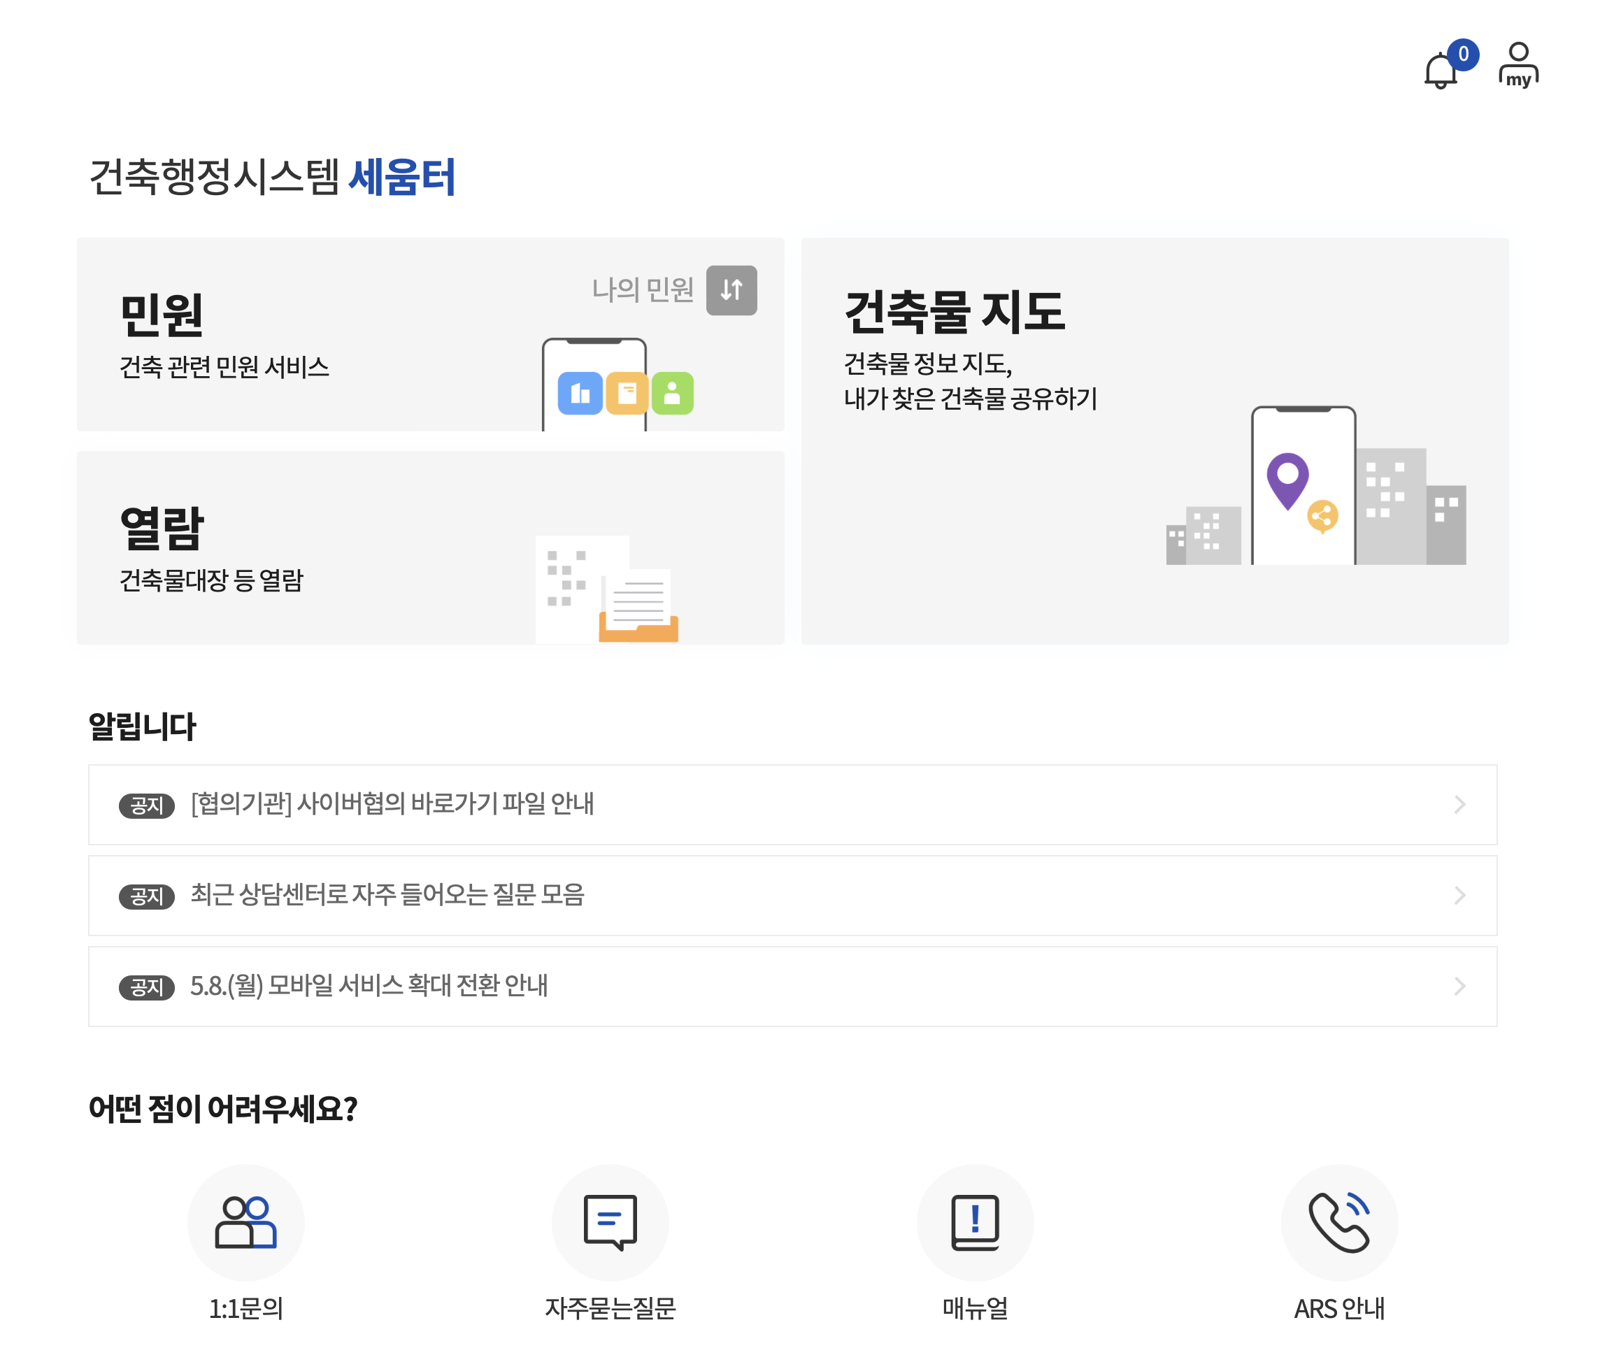Open the my-page user icon
This screenshot has width=1600, height=1362.
(x=1518, y=65)
